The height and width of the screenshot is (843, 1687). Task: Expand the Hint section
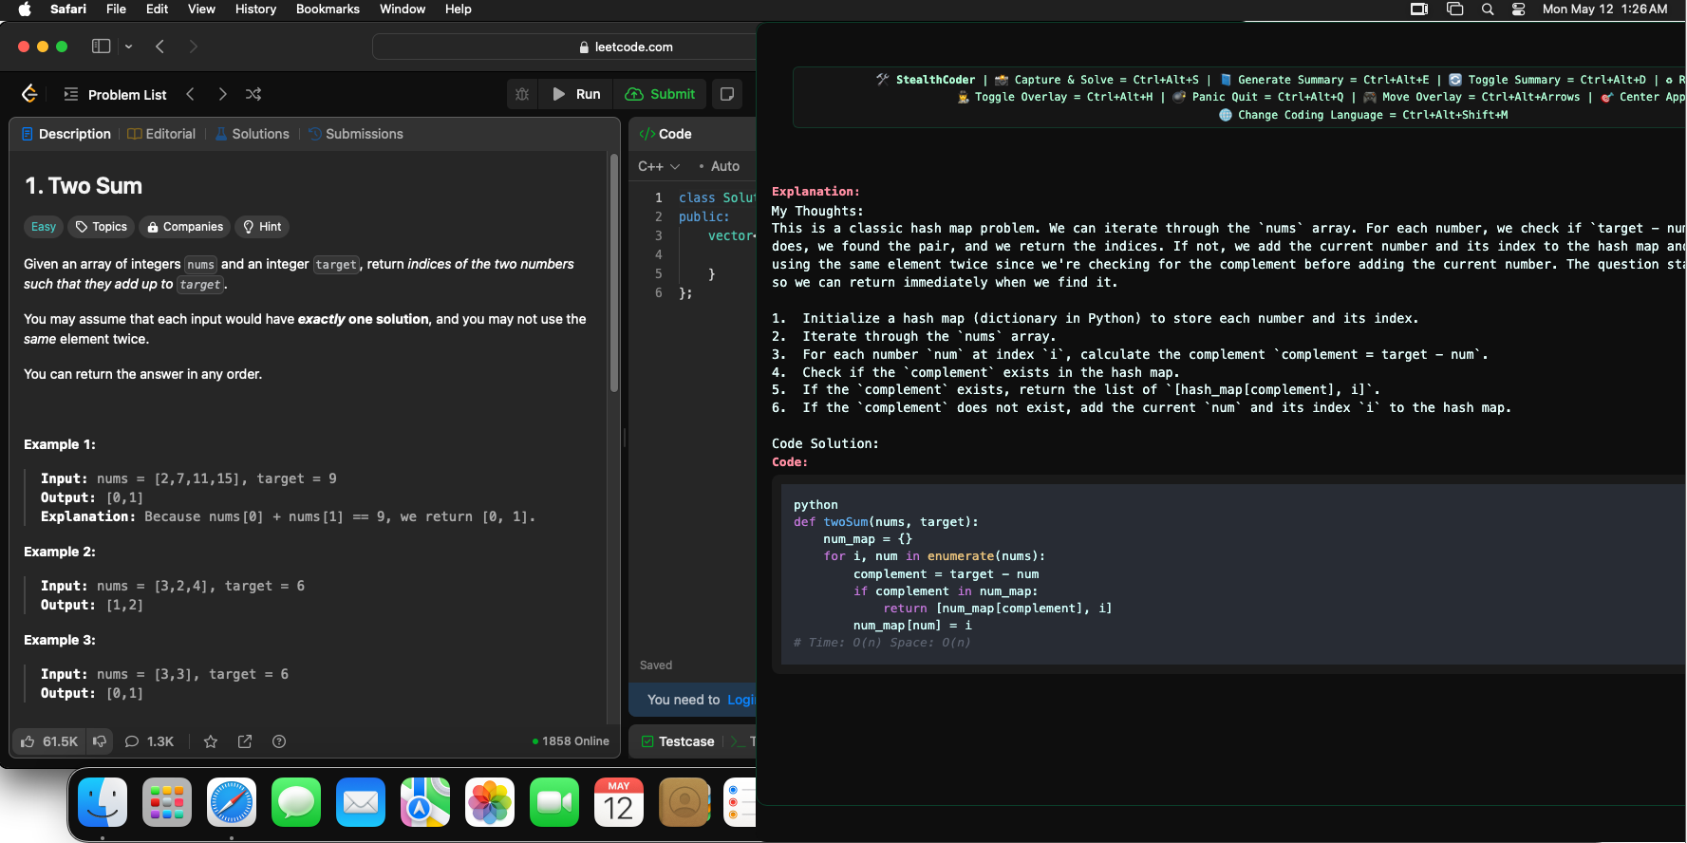pos(262,227)
